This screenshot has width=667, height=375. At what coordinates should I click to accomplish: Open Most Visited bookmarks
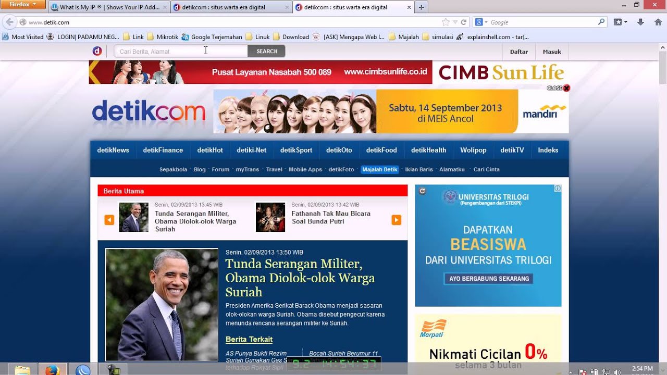(23, 37)
